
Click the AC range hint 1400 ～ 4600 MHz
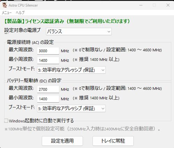coord(117,50)
